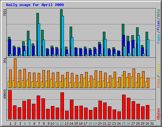
Task: Click the orange visits bar for day 19
Action: click(x=96, y=79)
